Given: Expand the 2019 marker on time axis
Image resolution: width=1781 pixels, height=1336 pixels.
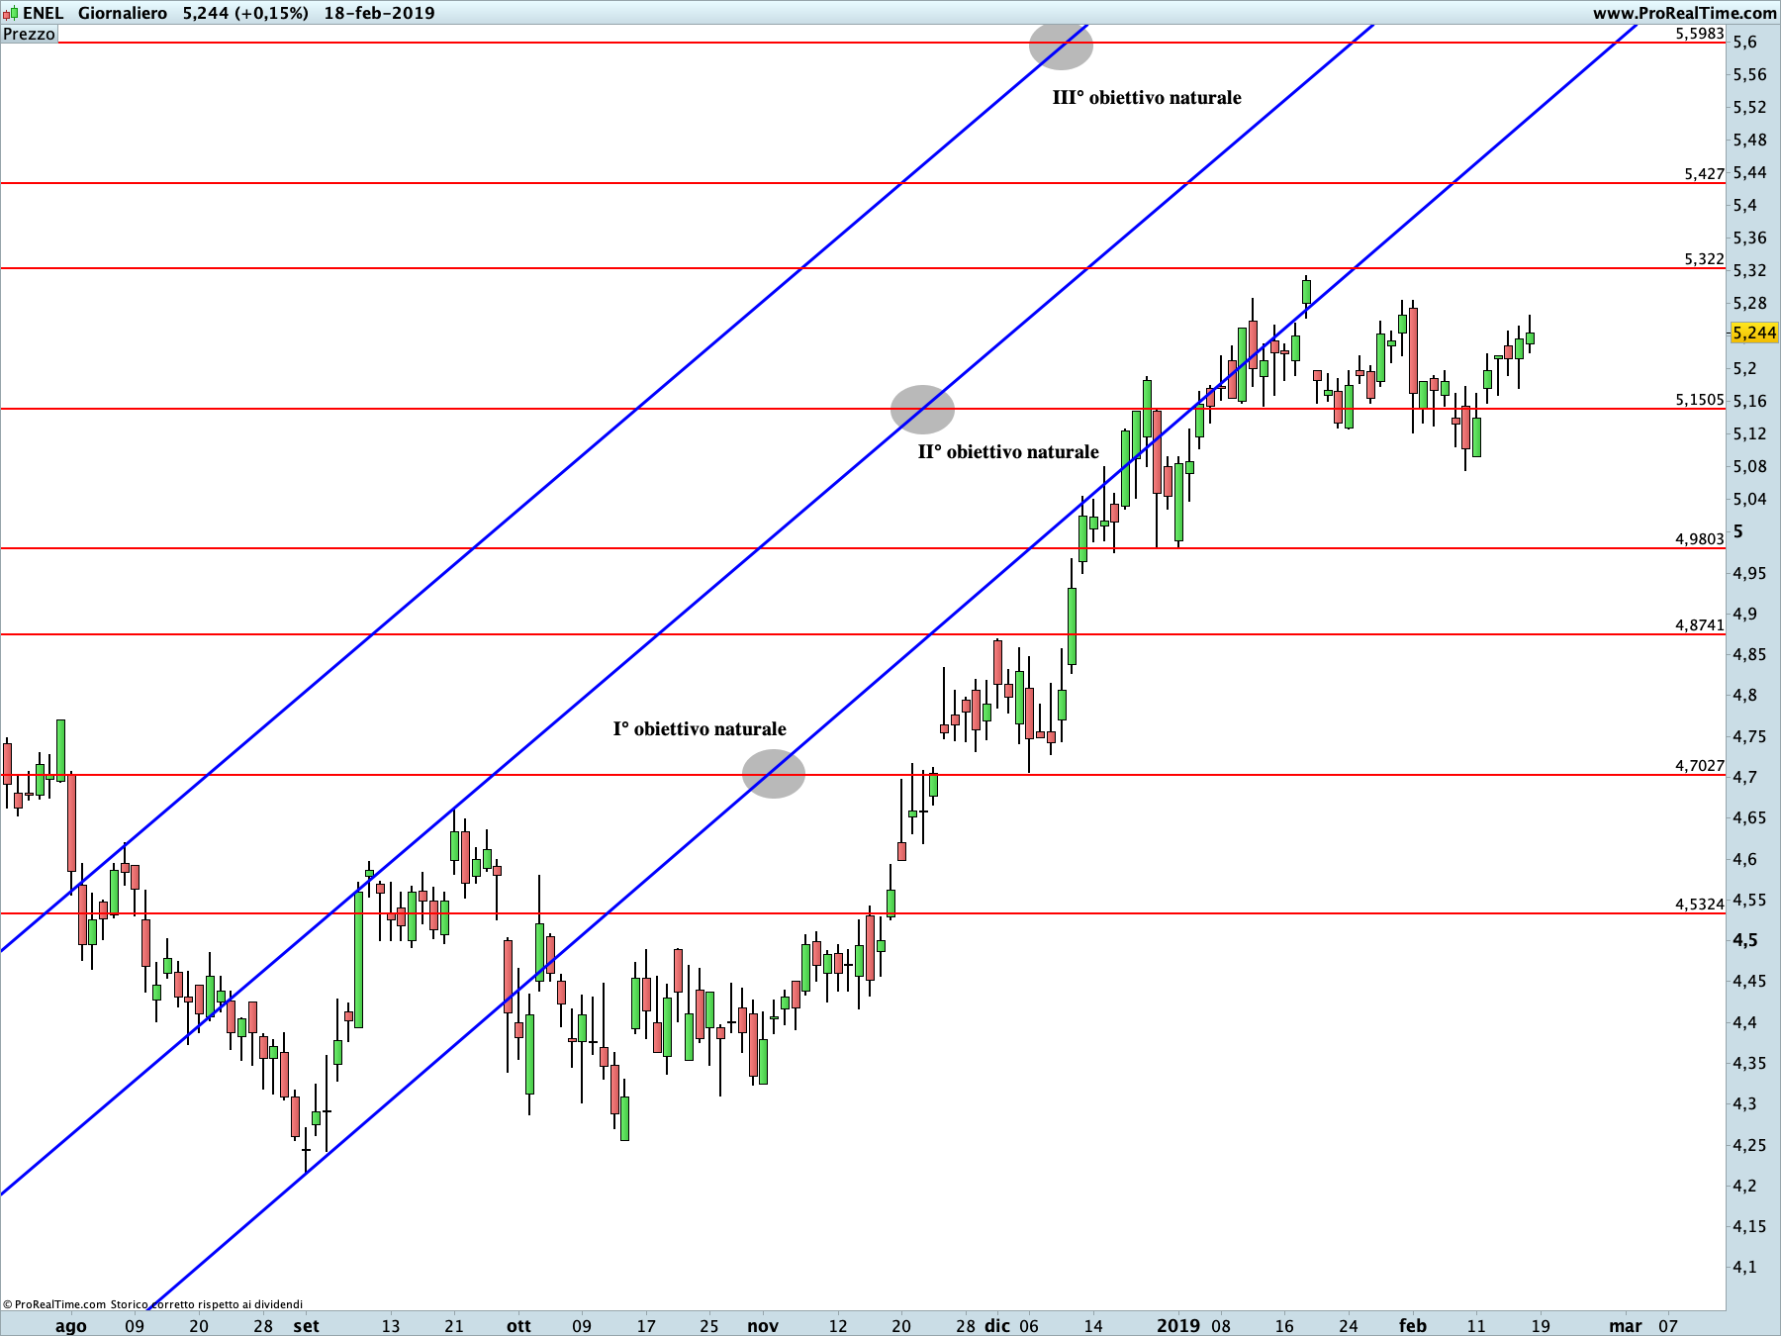Looking at the screenshot, I should tap(1180, 1325).
